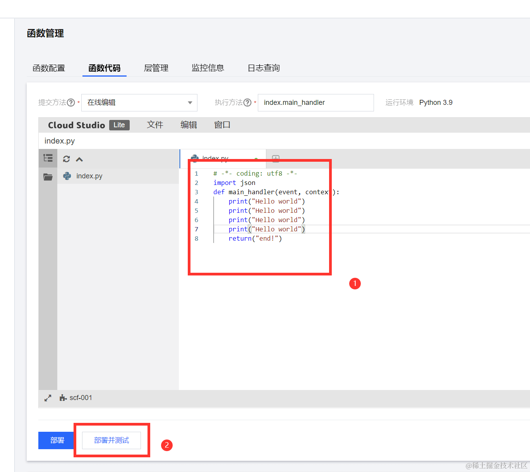Click help icon beside 执行方法

247,103
